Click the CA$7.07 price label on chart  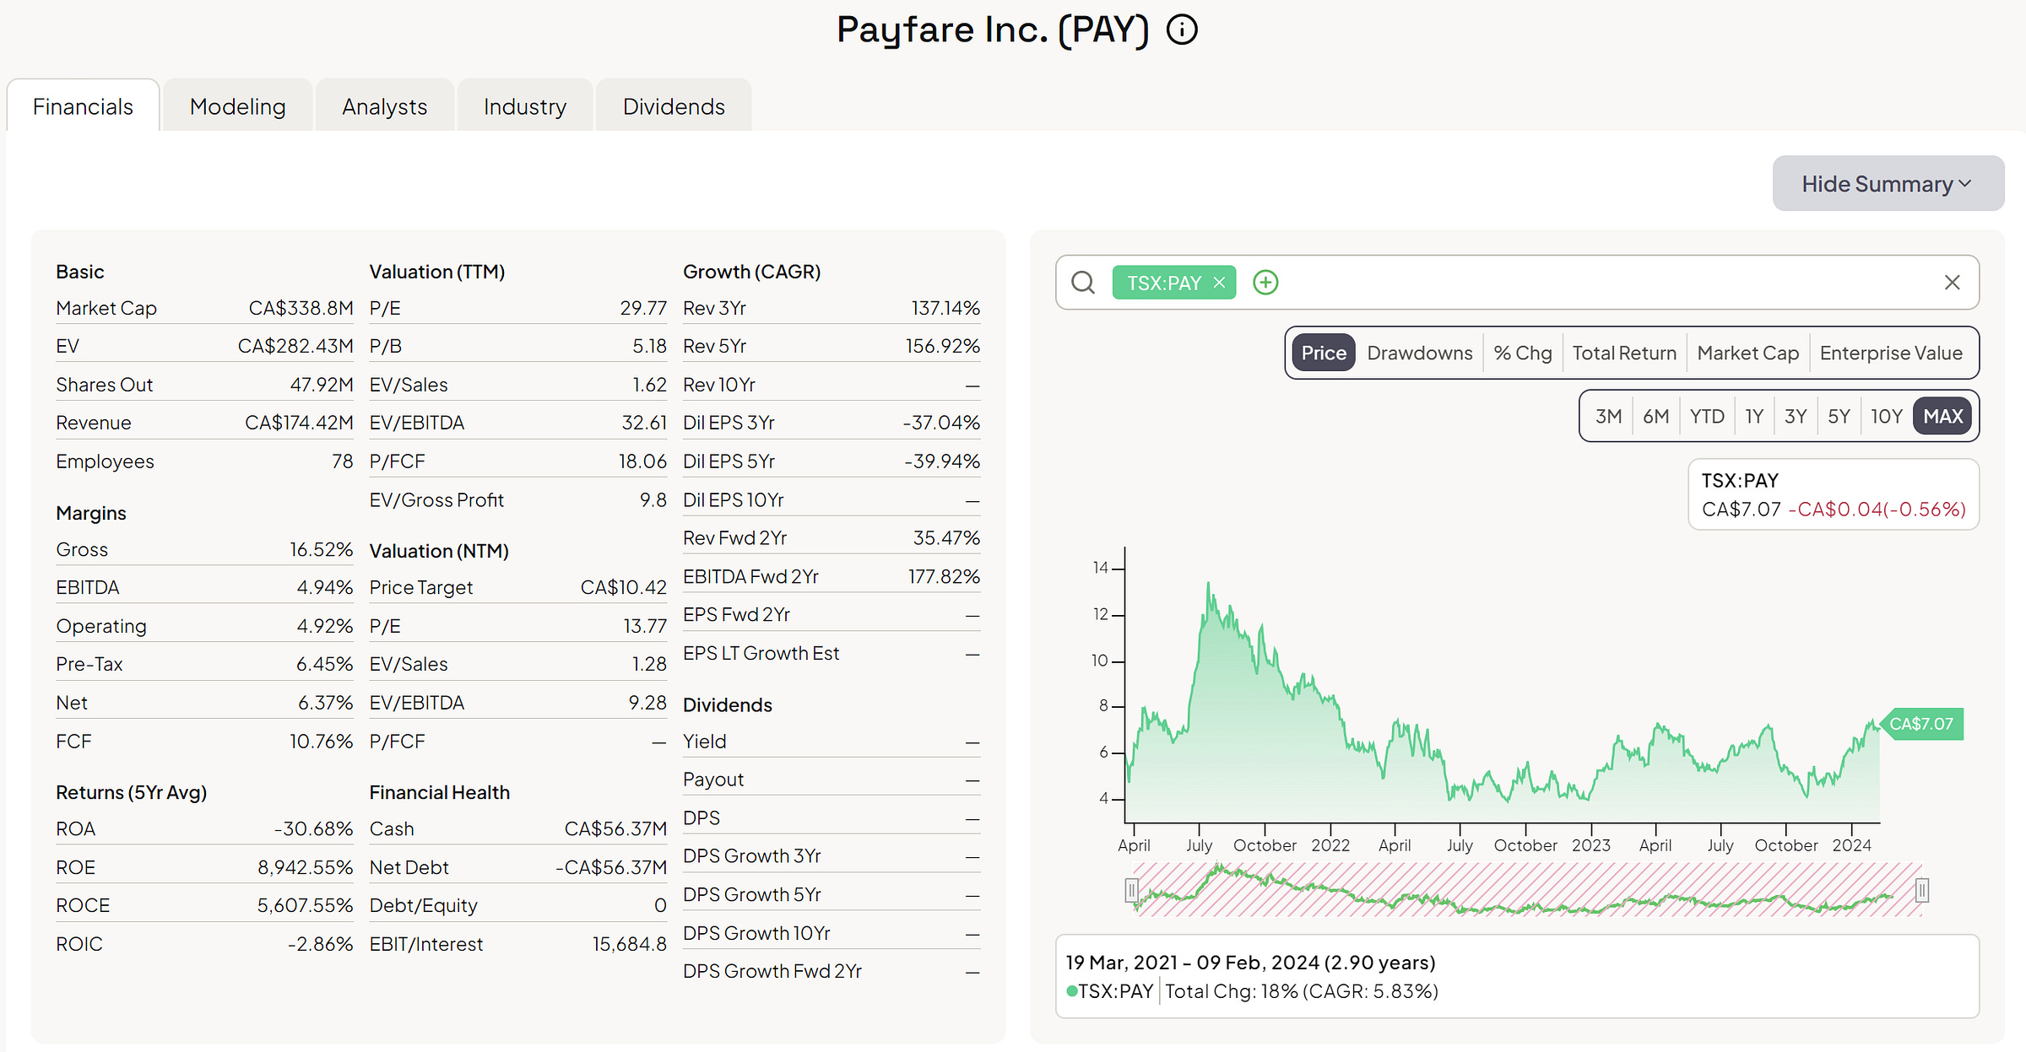point(1920,724)
